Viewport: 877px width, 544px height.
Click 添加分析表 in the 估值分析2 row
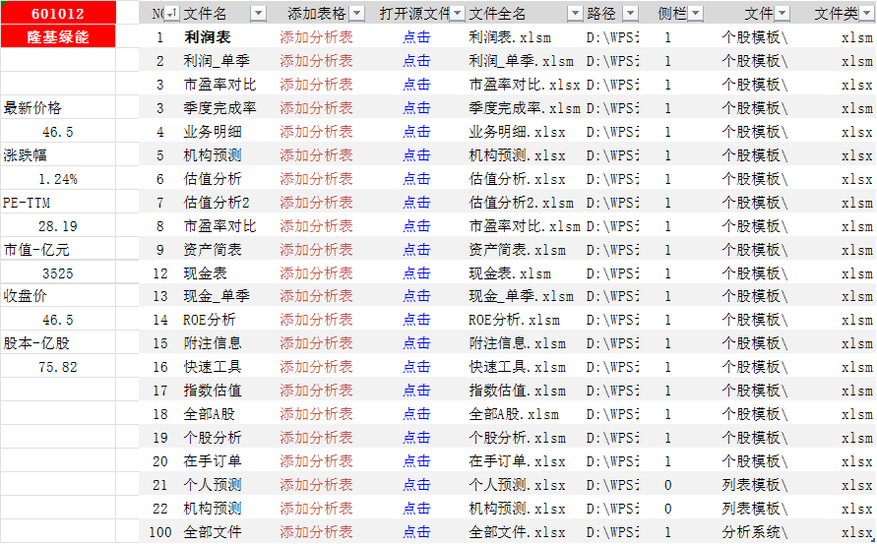tap(316, 203)
